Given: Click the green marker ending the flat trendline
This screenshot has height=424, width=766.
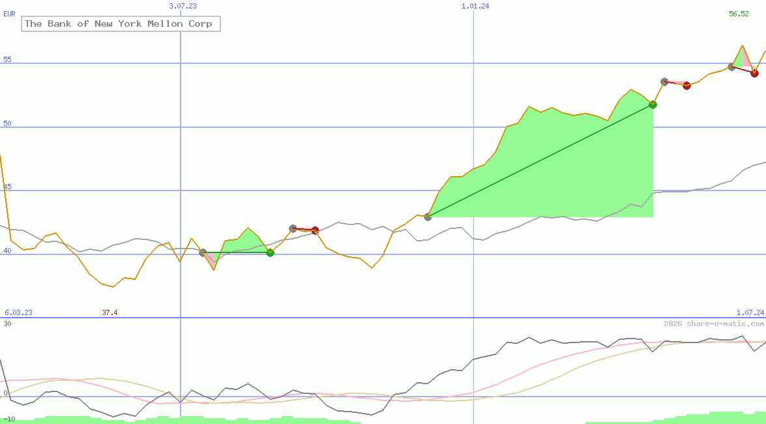Looking at the screenshot, I should tap(270, 253).
